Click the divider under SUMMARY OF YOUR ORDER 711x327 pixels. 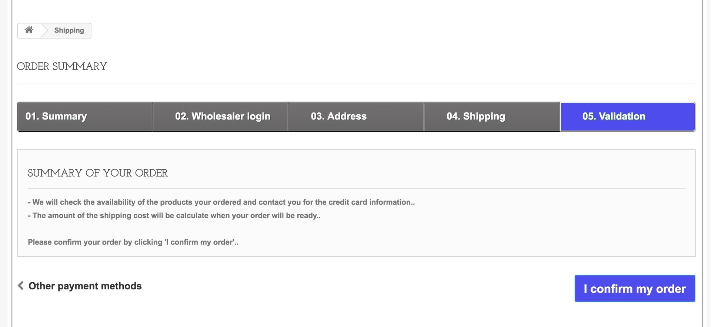(355, 188)
